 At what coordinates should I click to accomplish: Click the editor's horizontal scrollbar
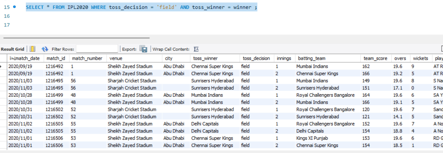pos(76,38)
